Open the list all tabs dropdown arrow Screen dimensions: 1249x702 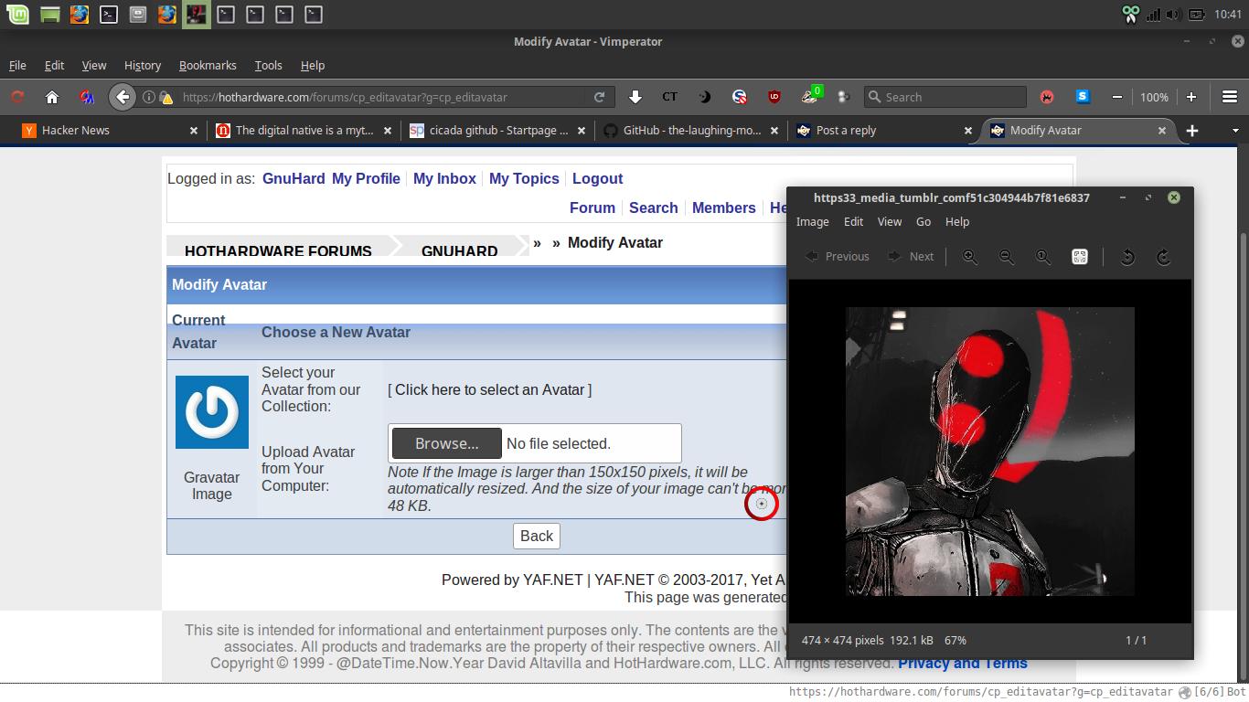click(1235, 131)
